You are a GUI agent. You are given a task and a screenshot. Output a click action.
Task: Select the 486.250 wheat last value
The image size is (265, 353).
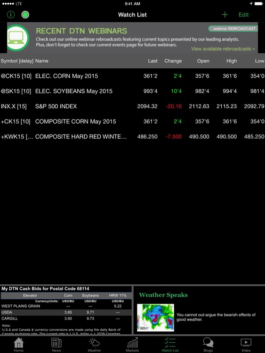(x=147, y=136)
